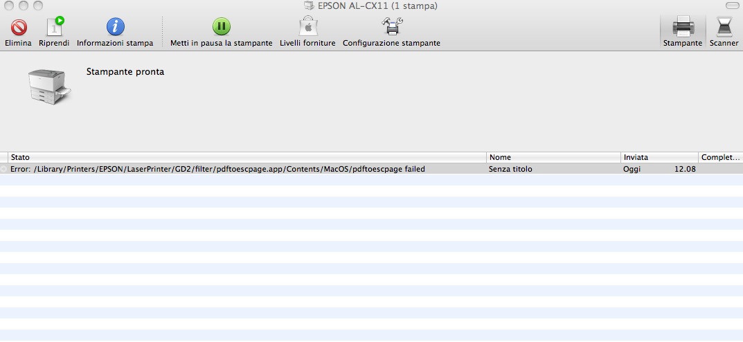
Task: Switch to the Stampante view
Action: click(x=683, y=31)
